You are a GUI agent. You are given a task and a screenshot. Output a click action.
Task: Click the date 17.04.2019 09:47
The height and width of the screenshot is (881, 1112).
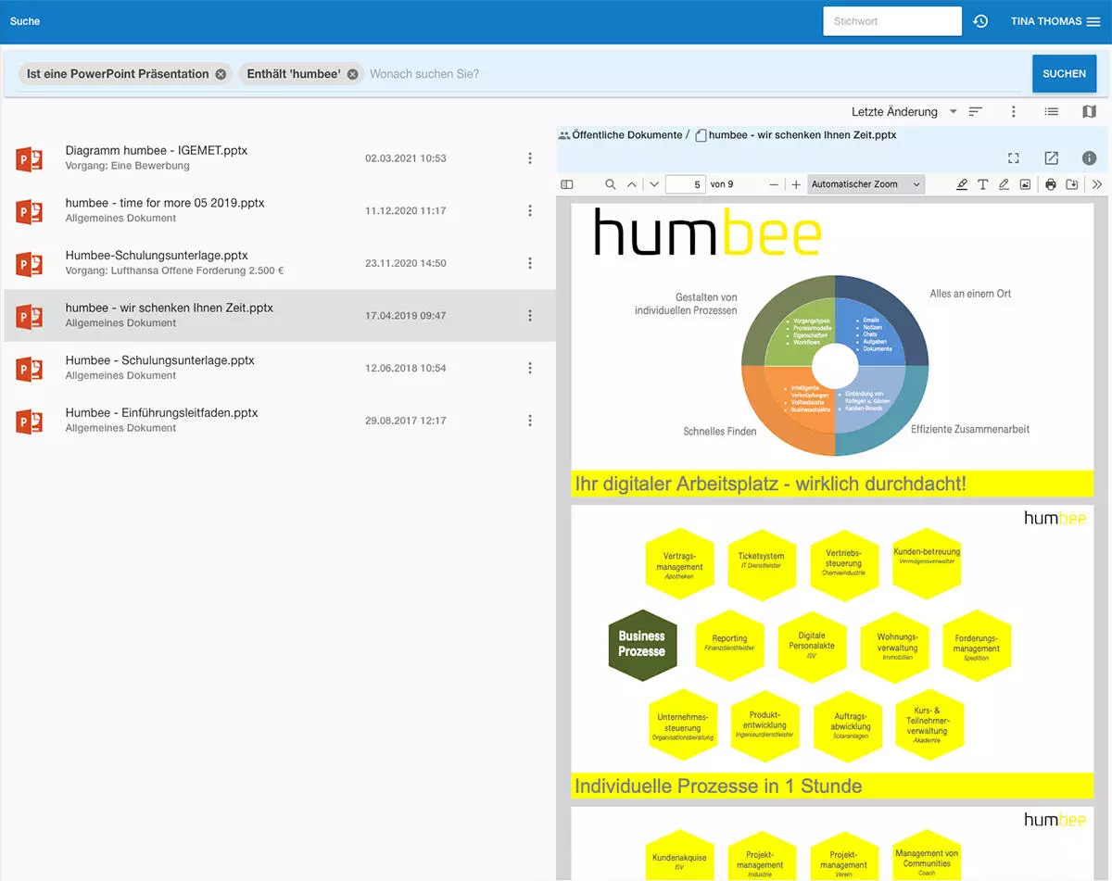(406, 316)
